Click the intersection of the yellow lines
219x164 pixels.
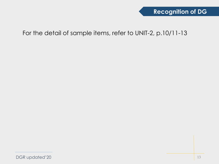point(194,153)
